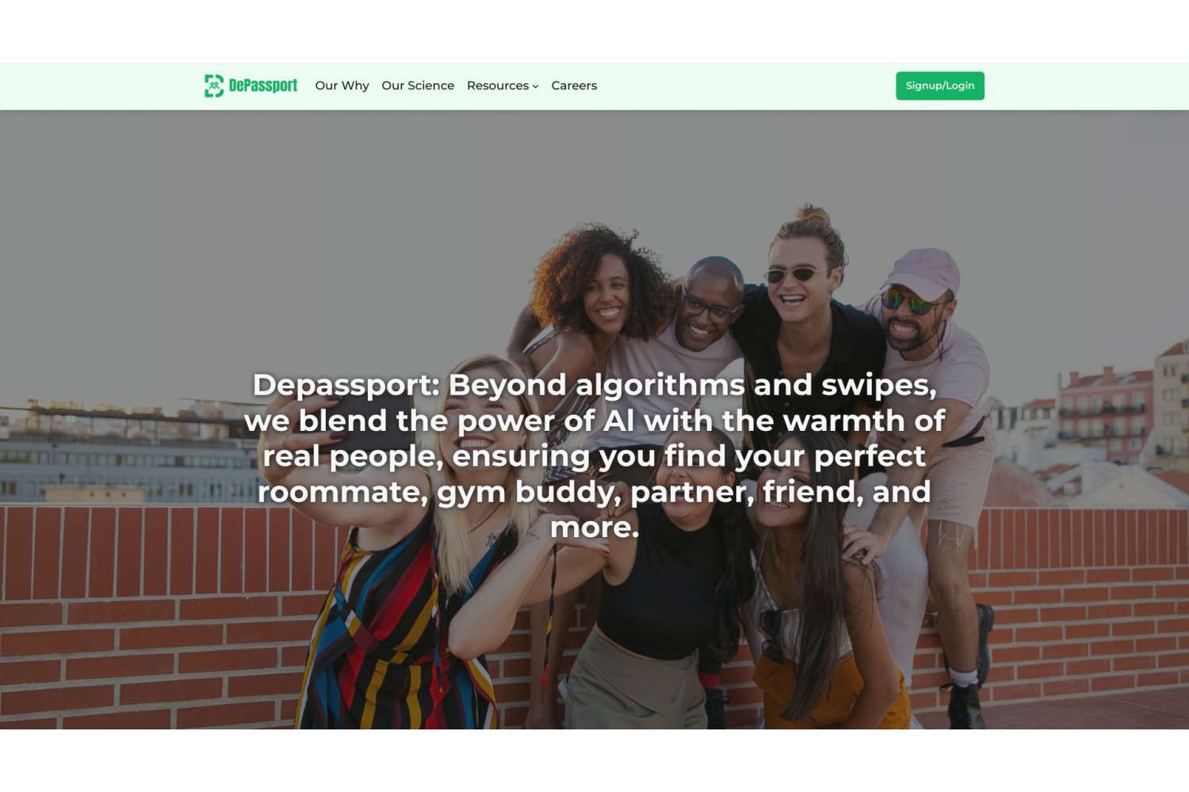Expand the chevron arrow next to Resources
Image resolution: width=1189 pixels, height=792 pixels.
coord(535,86)
